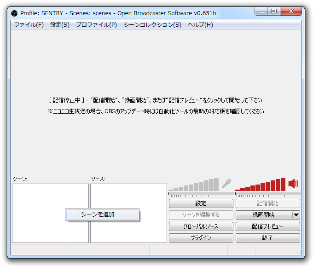The width and height of the screenshot is (313, 266).
Task: Mute the desktop speaker icon
Action: click(293, 184)
